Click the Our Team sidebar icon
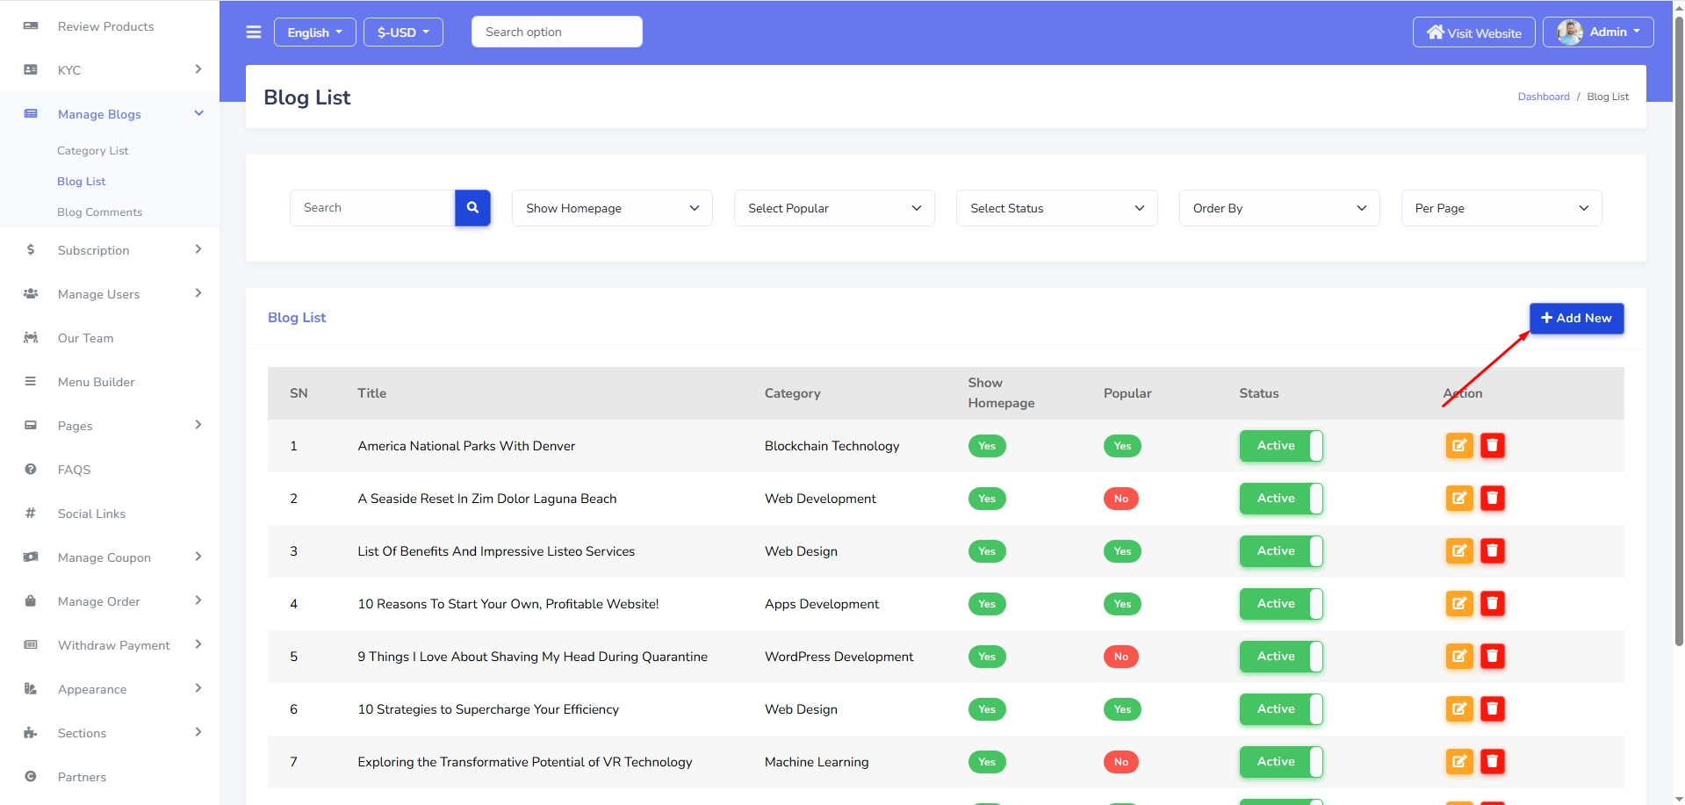Image resolution: width=1685 pixels, height=805 pixels. click(x=31, y=338)
